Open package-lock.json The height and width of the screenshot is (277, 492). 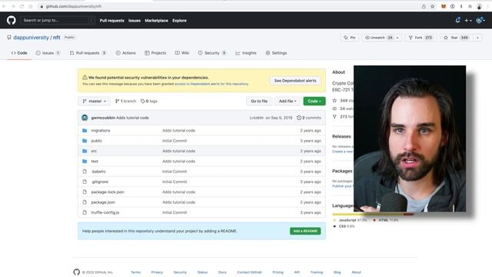(108, 192)
